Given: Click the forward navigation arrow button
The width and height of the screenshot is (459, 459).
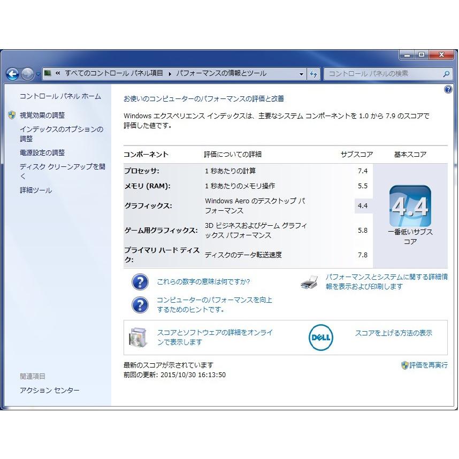Looking at the screenshot, I should coord(27,74).
